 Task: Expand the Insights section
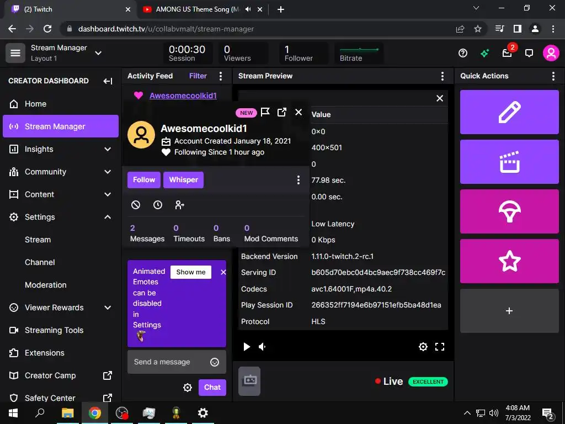pos(61,149)
